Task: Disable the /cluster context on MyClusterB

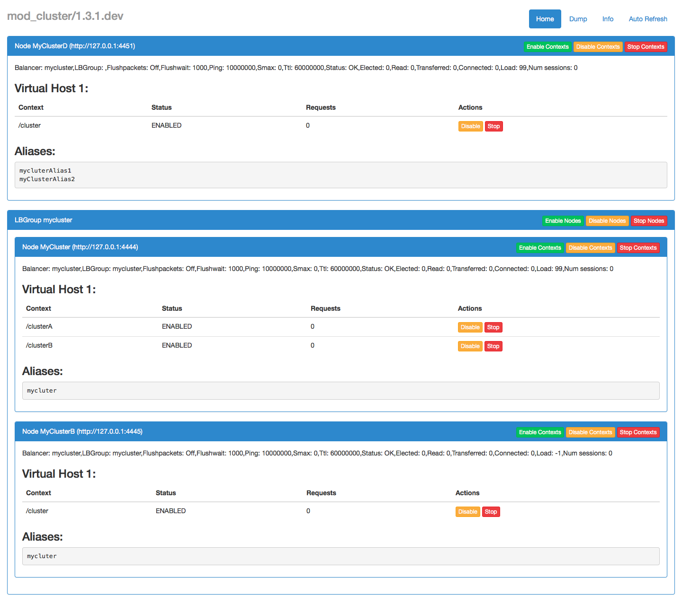Action: coord(467,512)
